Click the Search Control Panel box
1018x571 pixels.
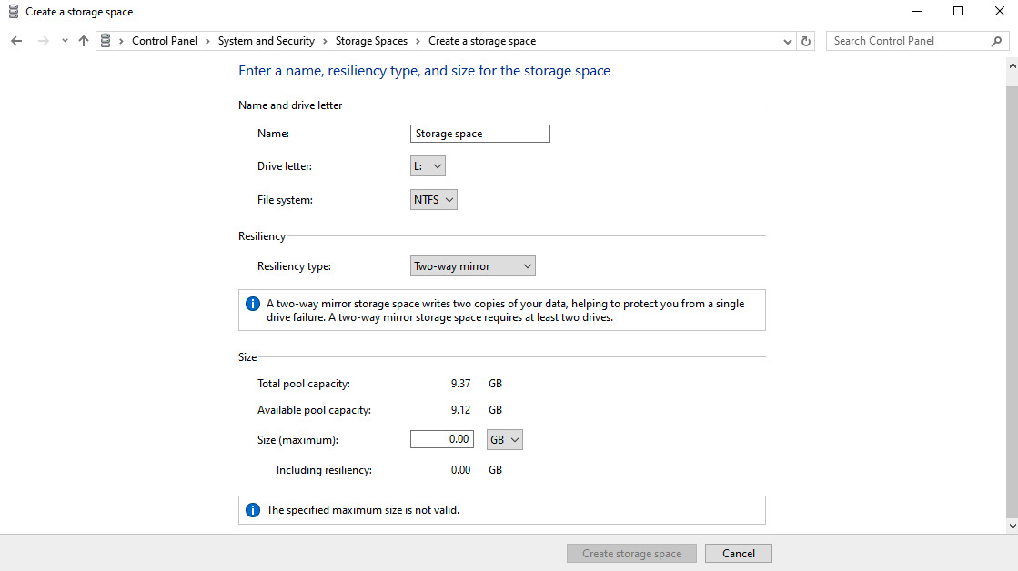click(905, 41)
